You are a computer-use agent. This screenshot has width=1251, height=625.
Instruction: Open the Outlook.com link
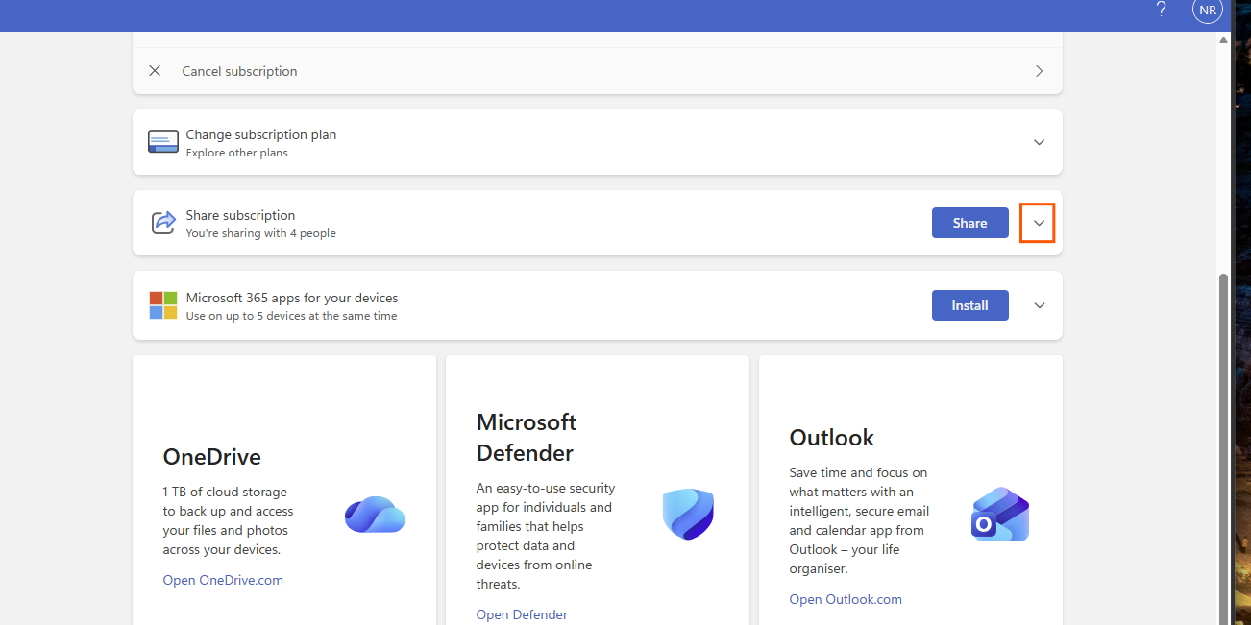click(x=846, y=599)
